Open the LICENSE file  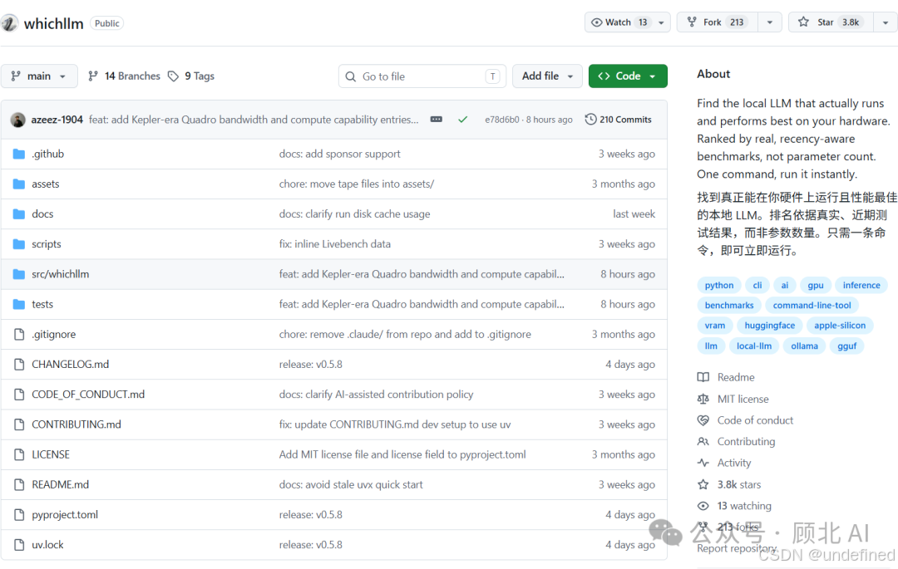click(x=51, y=454)
